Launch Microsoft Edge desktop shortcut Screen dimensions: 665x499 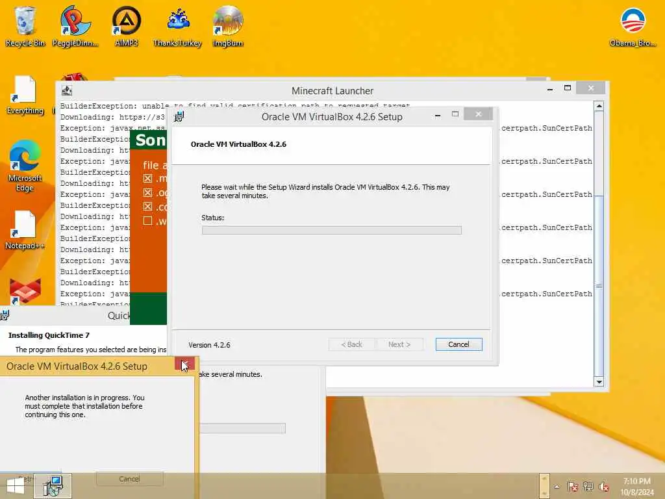tap(25, 166)
